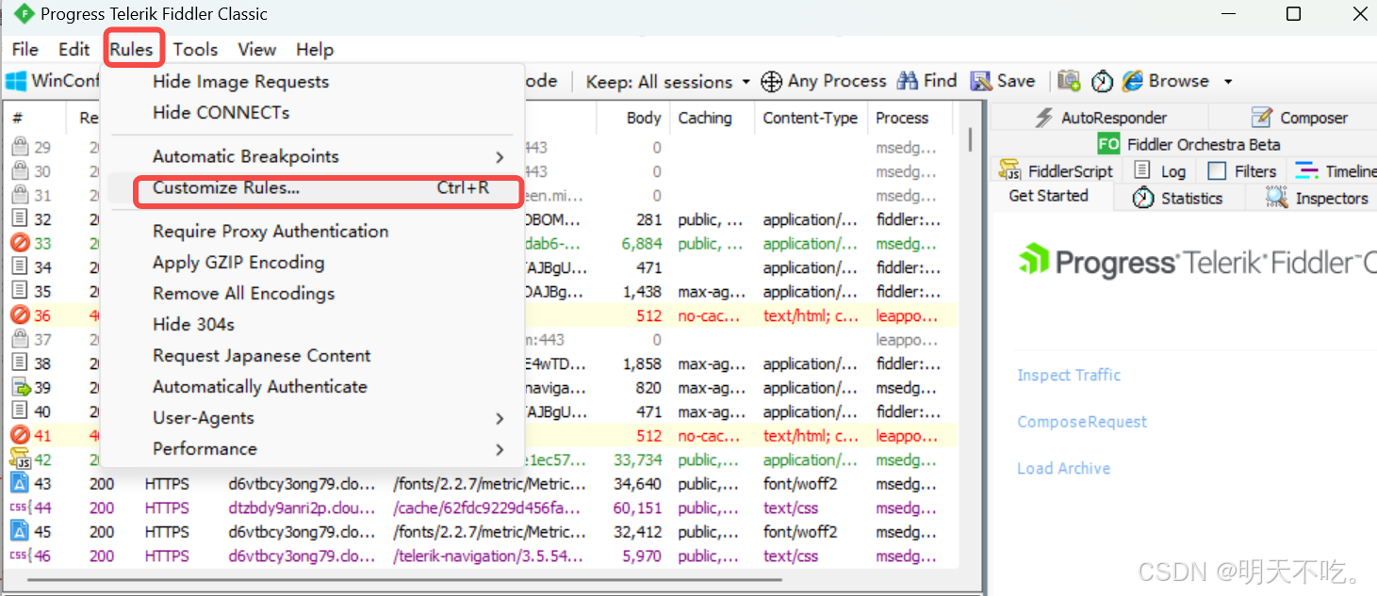1377x596 pixels.
Task: Click the document icon of session 32
Action: coord(20,218)
